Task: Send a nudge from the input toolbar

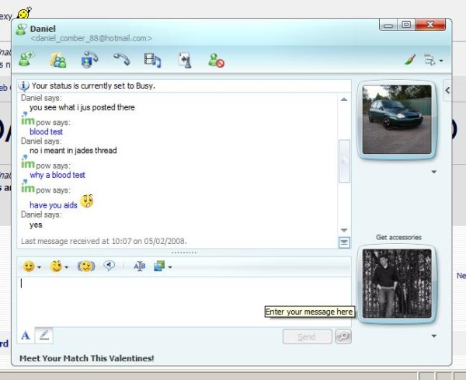Action: [85, 266]
